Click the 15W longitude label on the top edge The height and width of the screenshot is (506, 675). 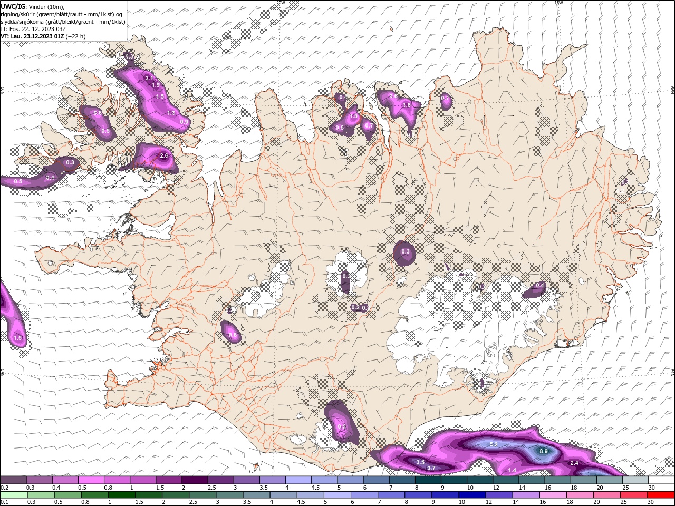coord(558,3)
